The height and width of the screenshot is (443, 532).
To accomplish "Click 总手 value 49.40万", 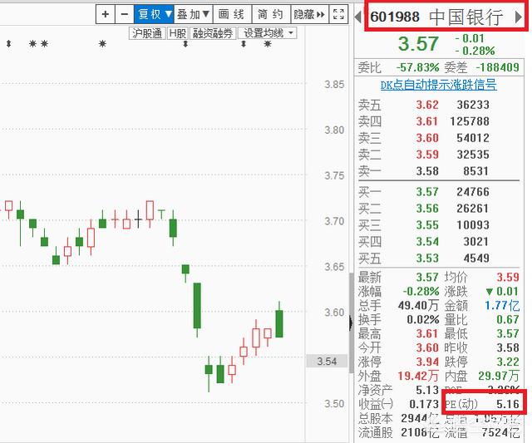I will pyautogui.click(x=418, y=306).
